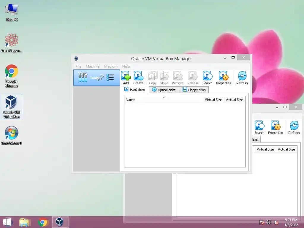
Task: Sort by Virtual Size in front window
Action: (x=213, y=100)
